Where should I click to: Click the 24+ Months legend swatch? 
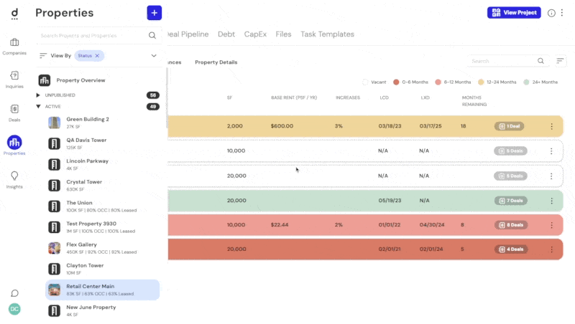click(x=526, y=82)
